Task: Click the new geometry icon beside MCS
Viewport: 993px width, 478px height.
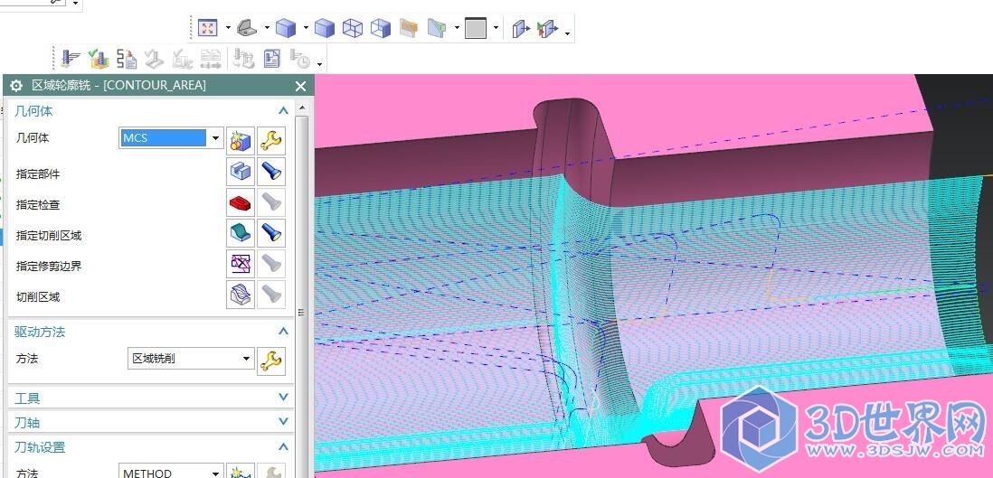Action: point(240,141)
